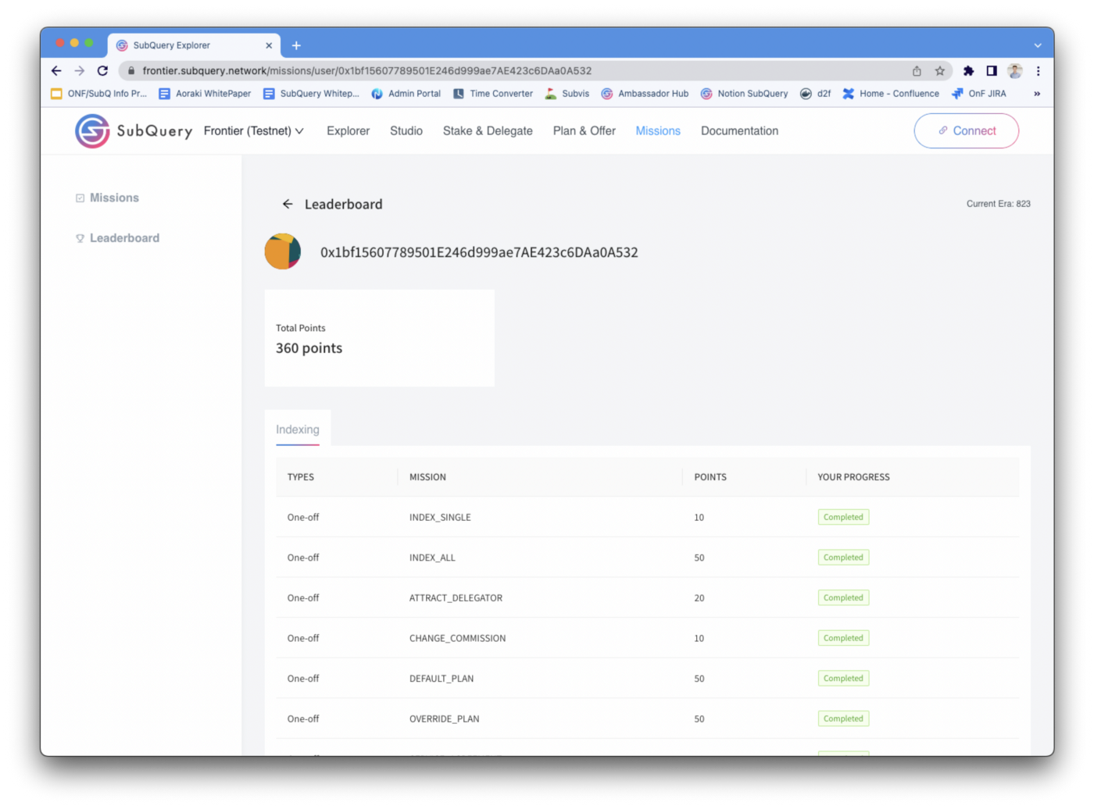Click the Current Era: 823 label

pos(998,204)
